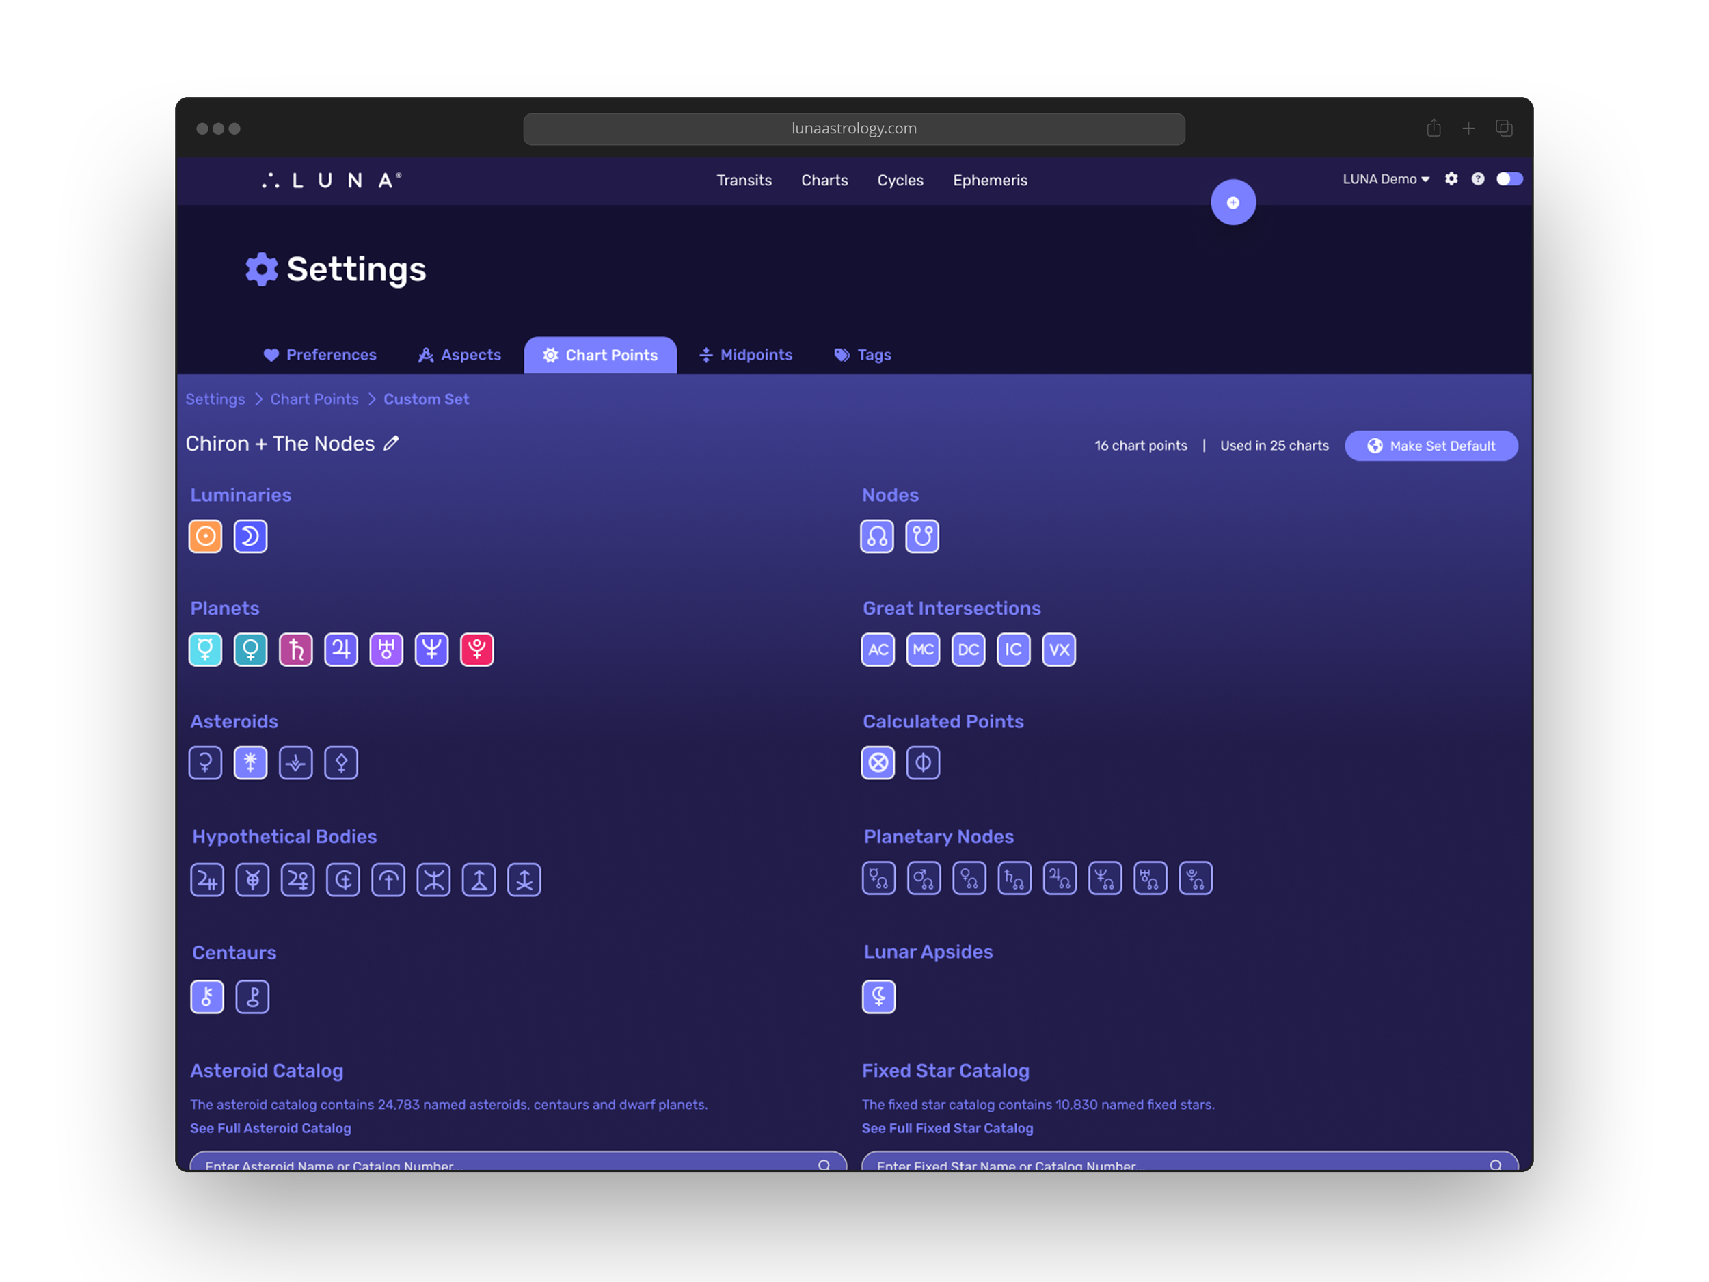Image resolution: width=1709 pixels, height=1282 pixels.
Task: Open See Full Asteroid Catalog link
Action: tap(271, 1128)
